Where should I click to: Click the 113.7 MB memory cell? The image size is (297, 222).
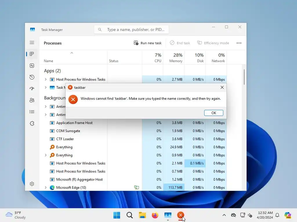[174, 187]
